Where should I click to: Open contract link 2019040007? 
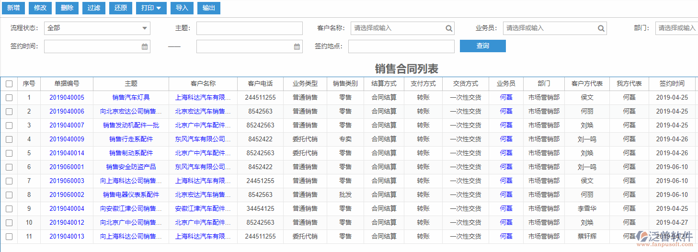pos(67,126)
